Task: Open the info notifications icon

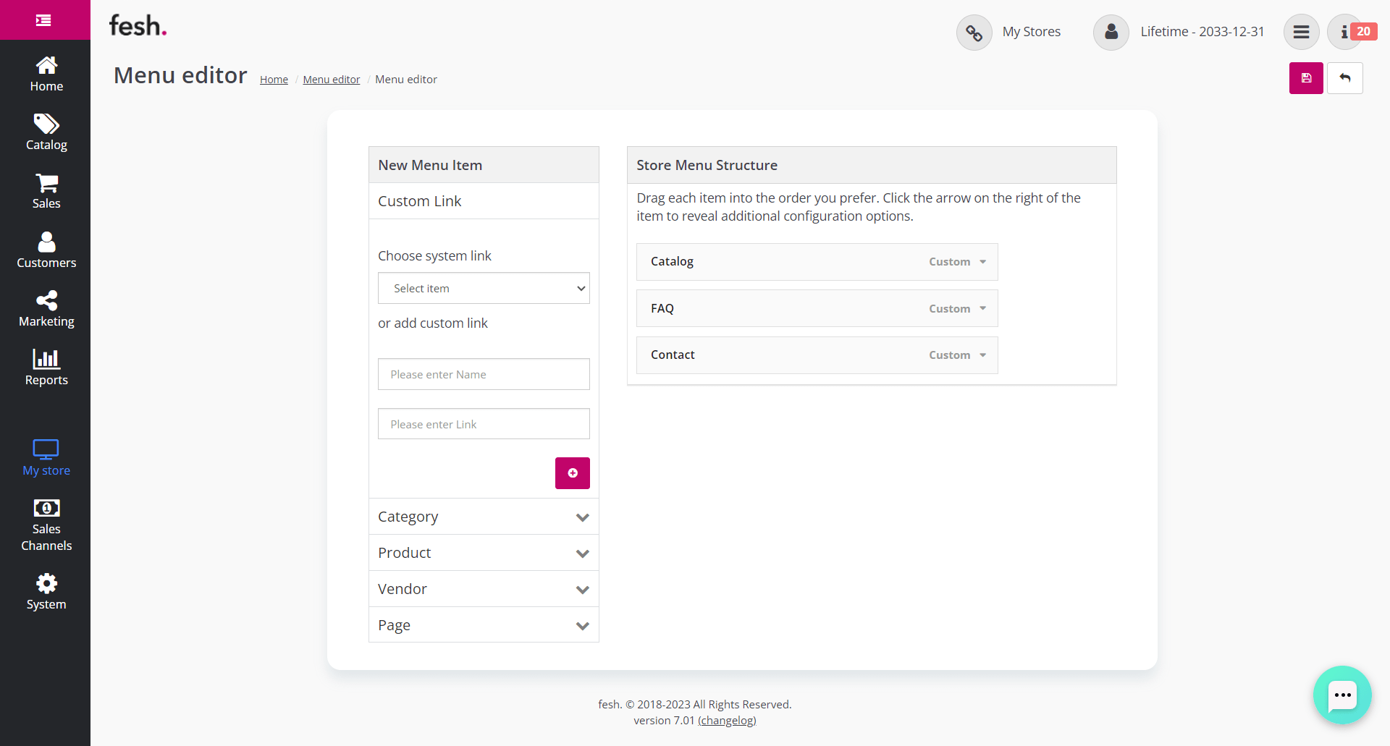Action: tap(1344, 32)
